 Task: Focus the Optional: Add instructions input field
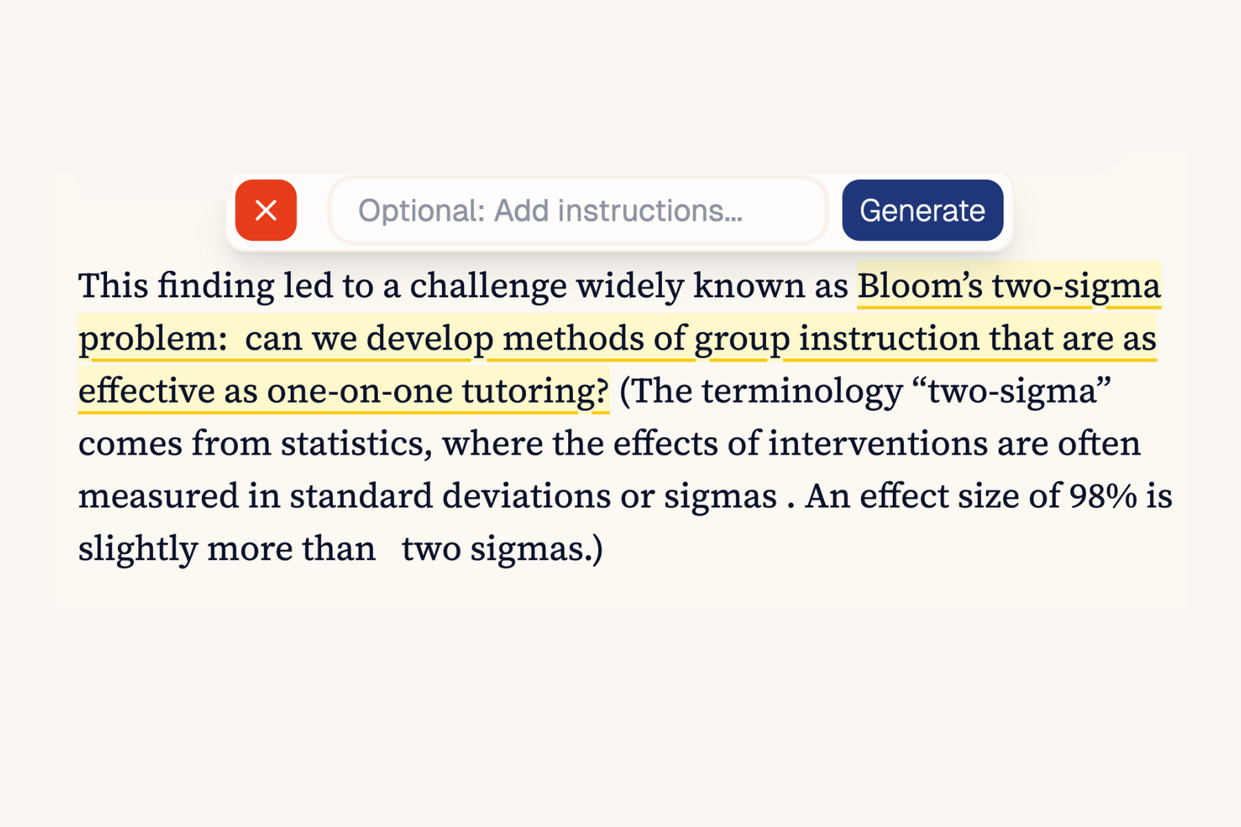578,210
